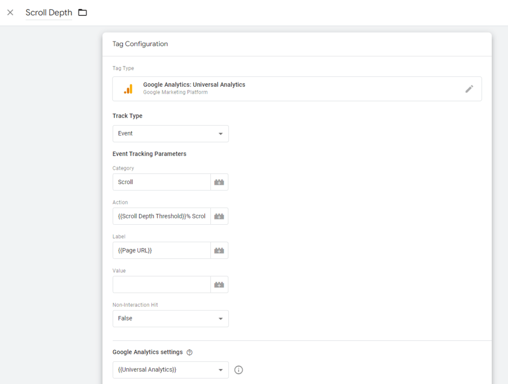Close the tag editor with the X
508x384 pixels.
(10, 12)
